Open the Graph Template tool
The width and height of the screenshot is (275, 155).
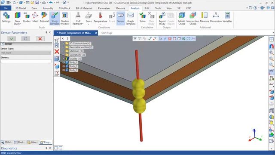tap(131, 18)
